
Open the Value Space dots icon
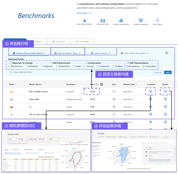point(157,20)
